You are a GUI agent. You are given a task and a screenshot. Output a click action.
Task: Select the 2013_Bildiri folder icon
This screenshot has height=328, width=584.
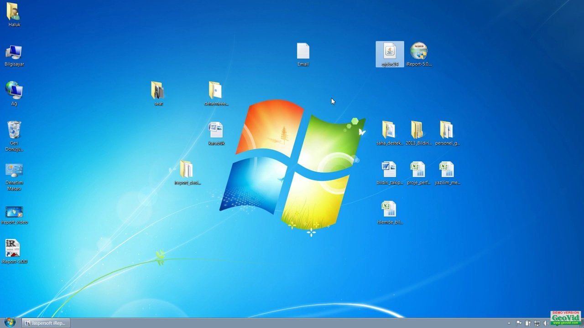417,130
